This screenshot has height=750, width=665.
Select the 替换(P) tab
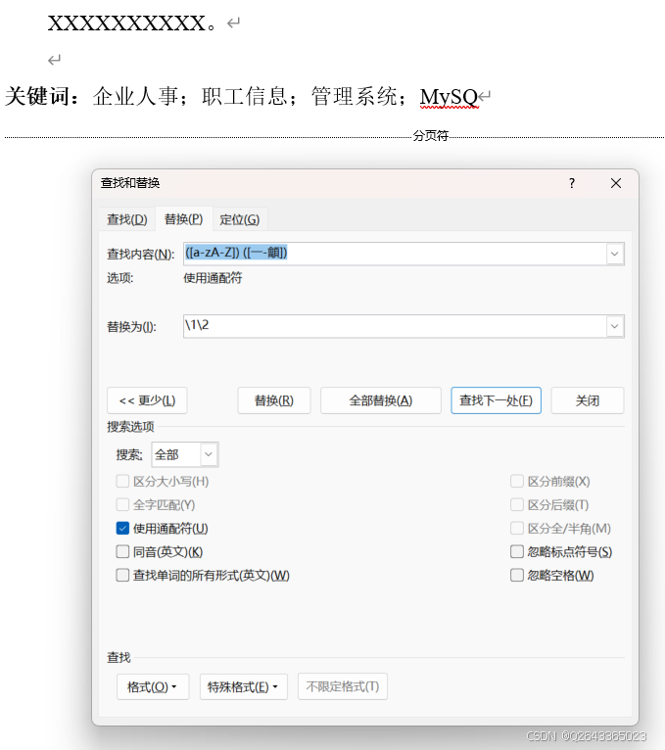[183, 219]
